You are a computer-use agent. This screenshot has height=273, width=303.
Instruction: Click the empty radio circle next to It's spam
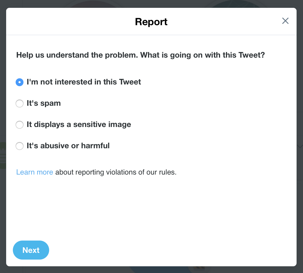[20, 103]
